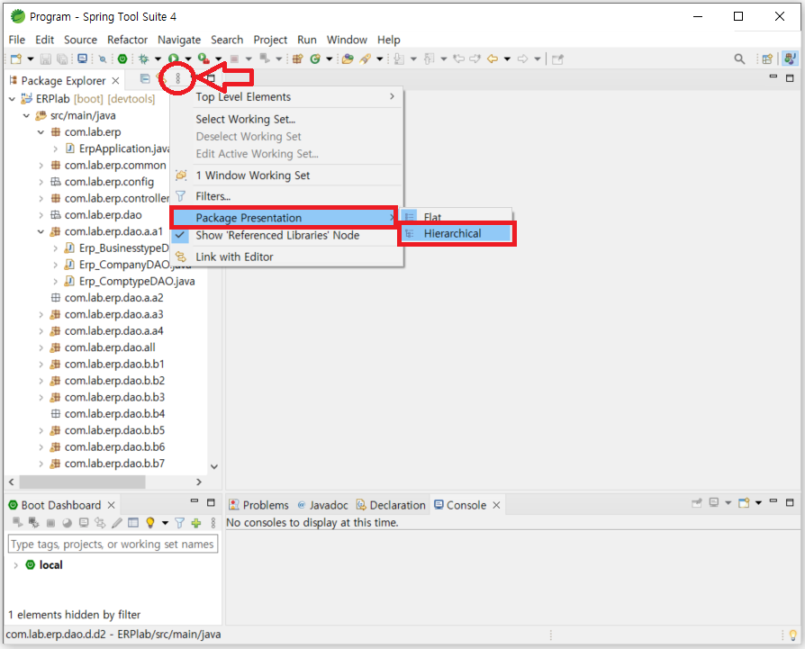Open the File menu
Viewport: 805px width, 649px height.
[16, 40]
